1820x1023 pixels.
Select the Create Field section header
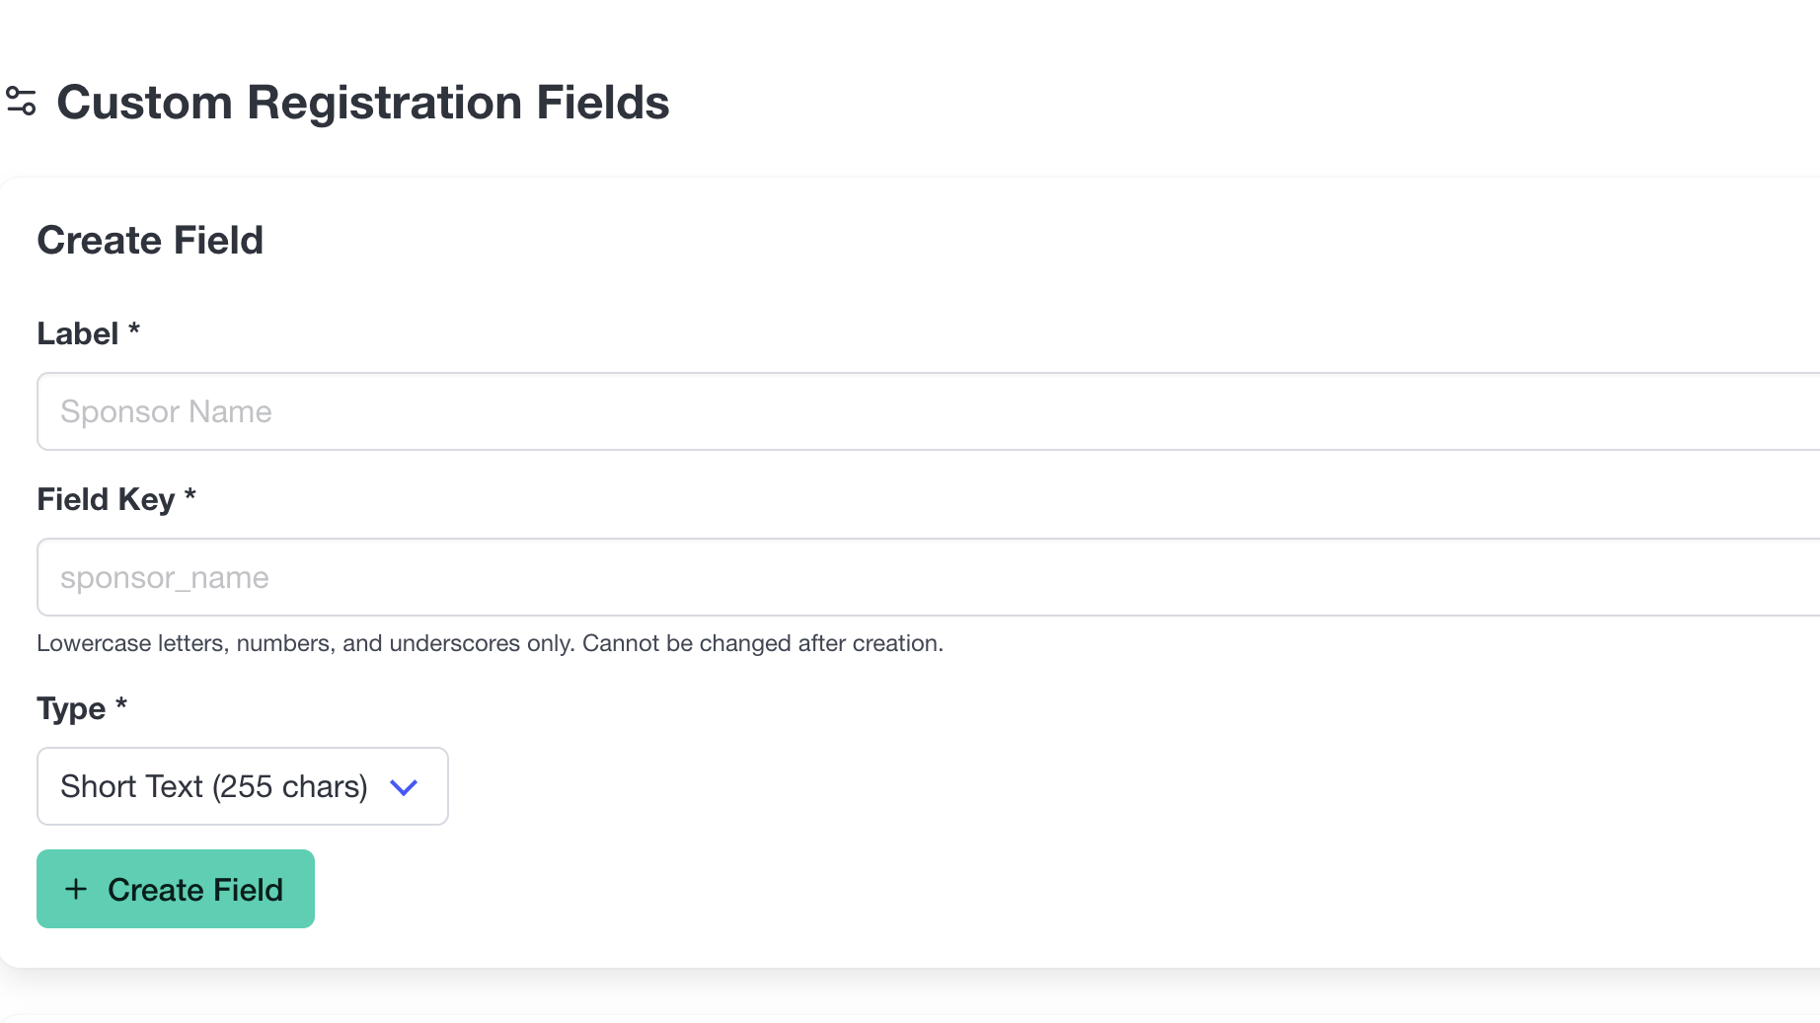[x=150, y=240]
